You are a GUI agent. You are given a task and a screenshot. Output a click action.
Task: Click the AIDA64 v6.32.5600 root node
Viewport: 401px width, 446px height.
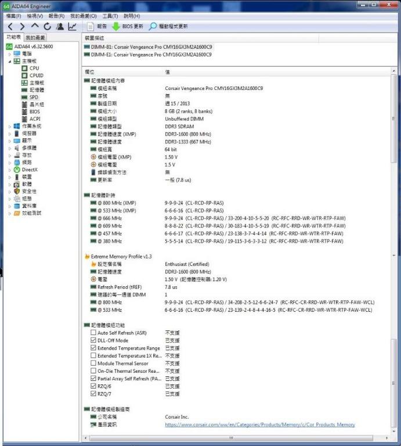pyautogui.click(x=34, y=46)
